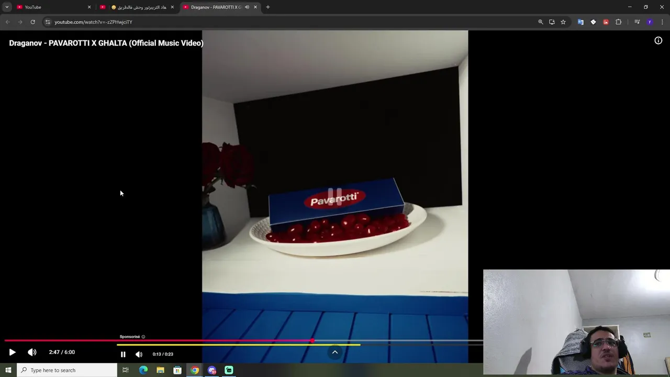Reload the current page
Viewport: 670px width, 377px height.
(x=32, y=22)
